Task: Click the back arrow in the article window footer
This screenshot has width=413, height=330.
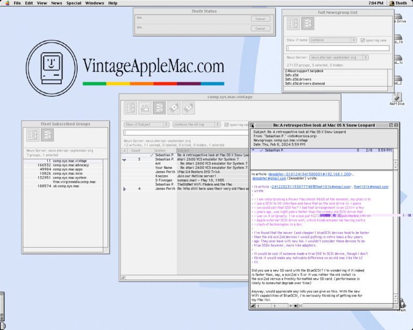Action: point(291,306)
